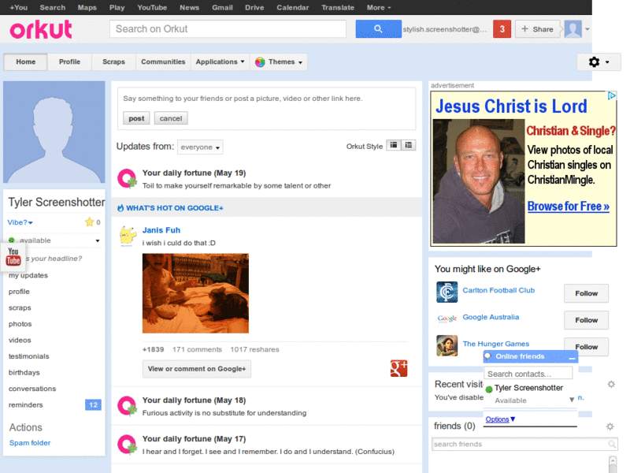The height and width of the screenshot is (473, 630).
Task: Minimize the Online friends chat panel
Action: click(572, 357)
